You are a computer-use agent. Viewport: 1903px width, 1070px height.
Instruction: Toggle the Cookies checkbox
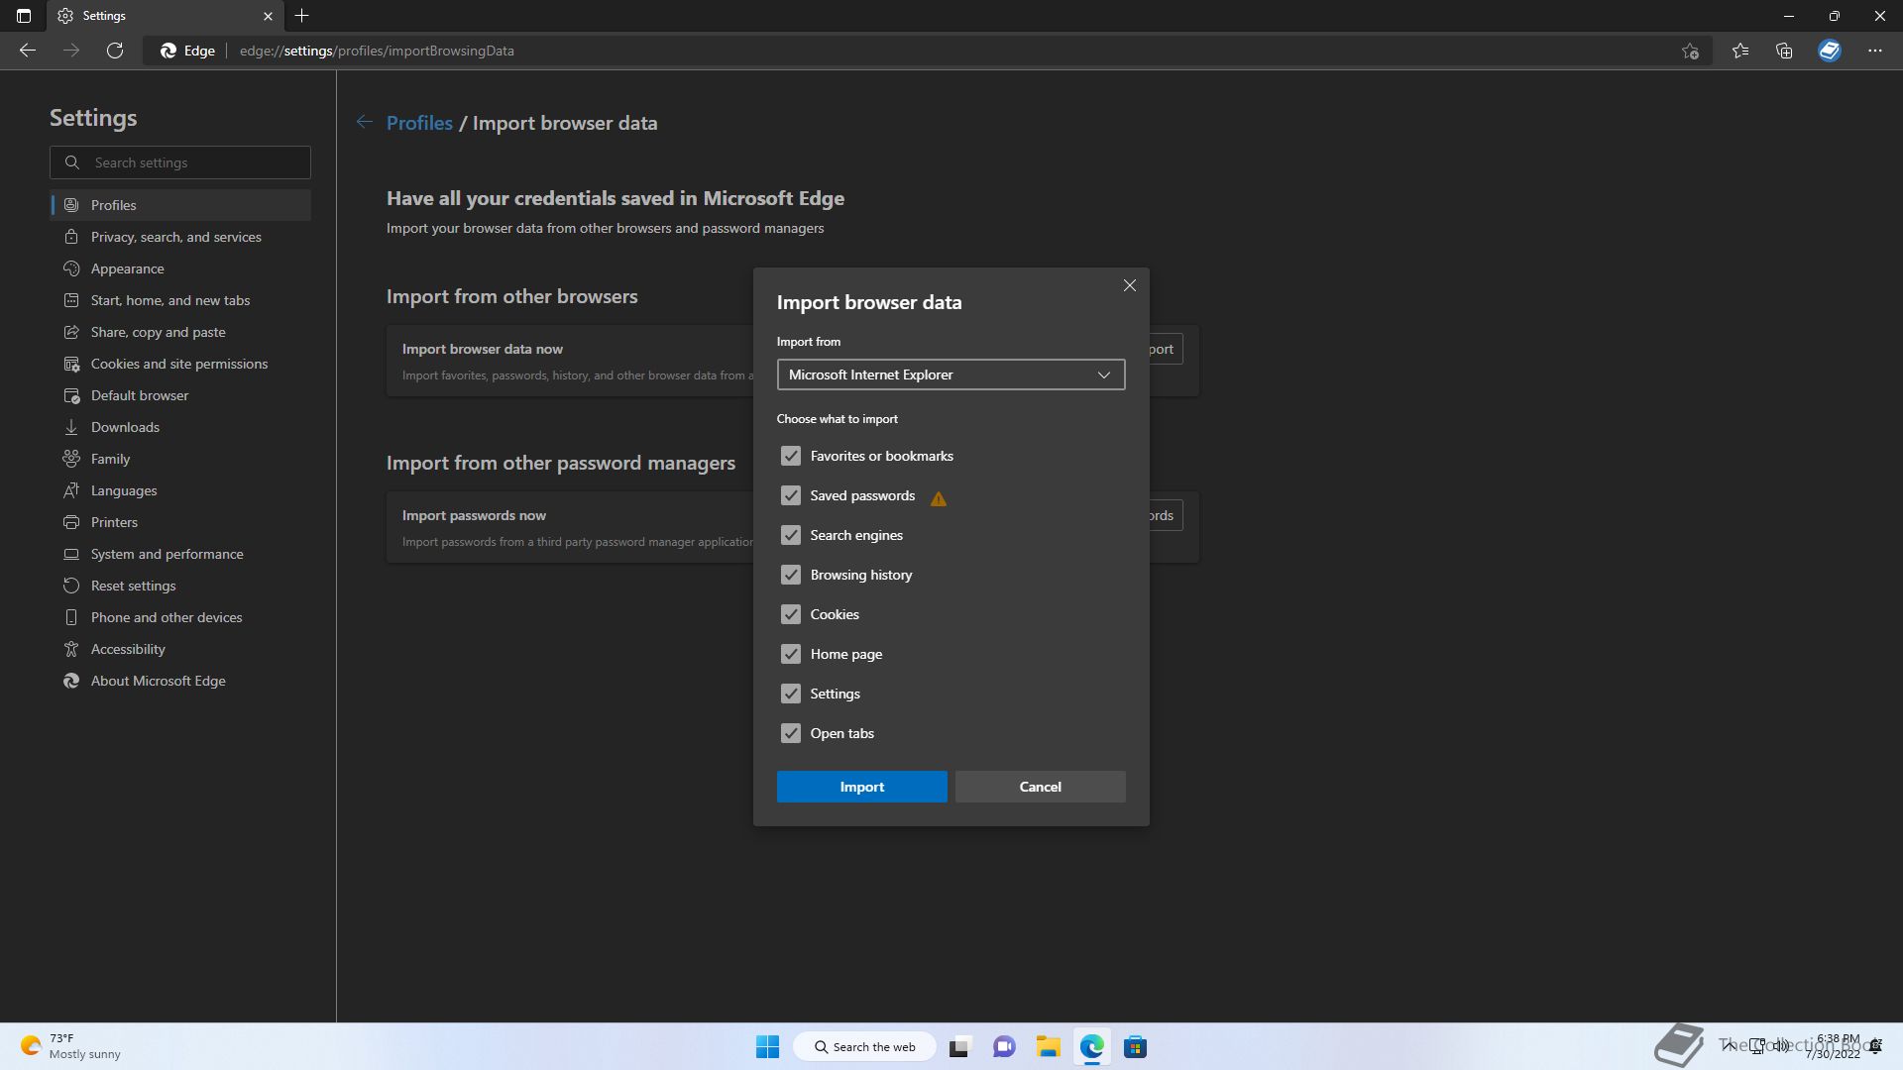point(790,614)
